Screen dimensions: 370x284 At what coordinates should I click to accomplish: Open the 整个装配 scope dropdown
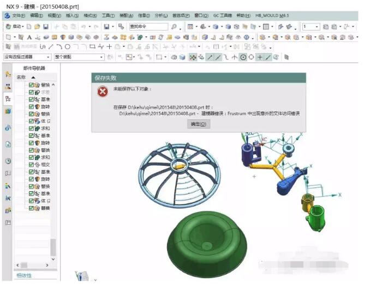79,57
